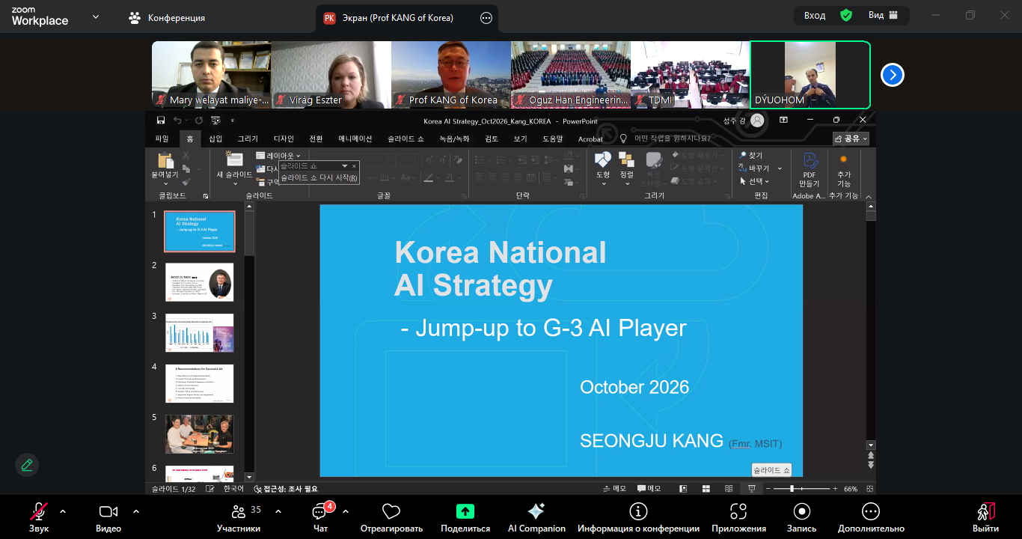Open Информация о конференции
Screen dimensions: 1022x539
tap(638, 517)
